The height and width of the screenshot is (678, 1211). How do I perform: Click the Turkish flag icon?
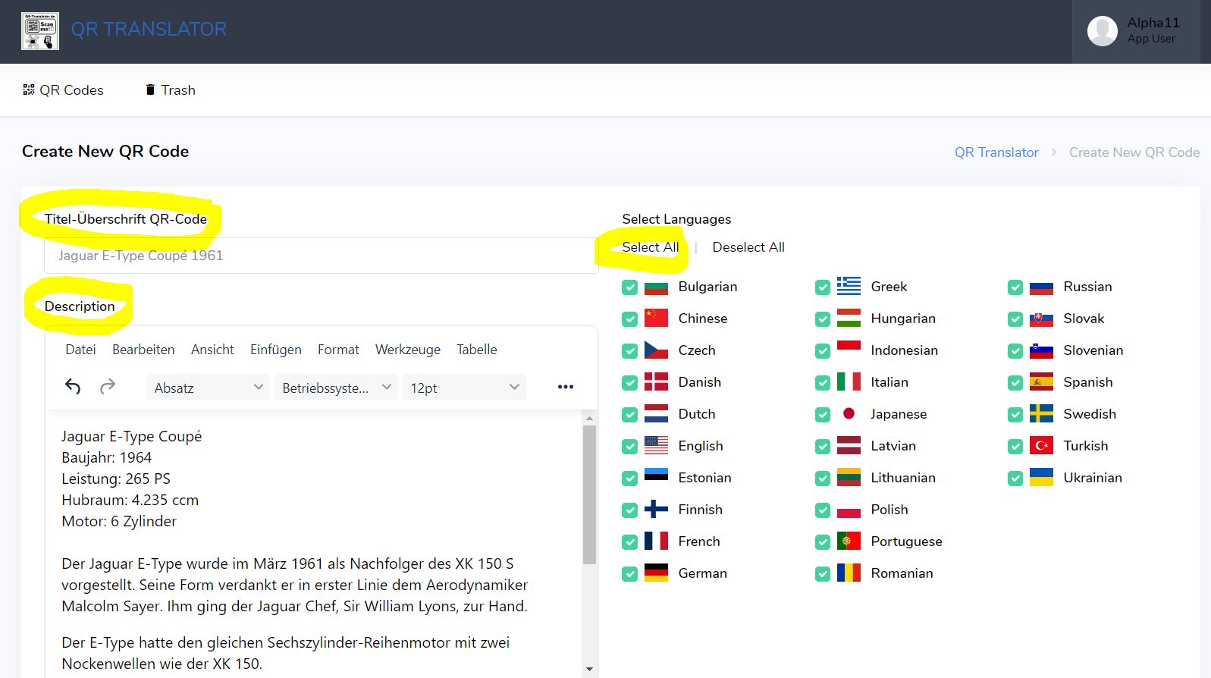coord(1041,446)
